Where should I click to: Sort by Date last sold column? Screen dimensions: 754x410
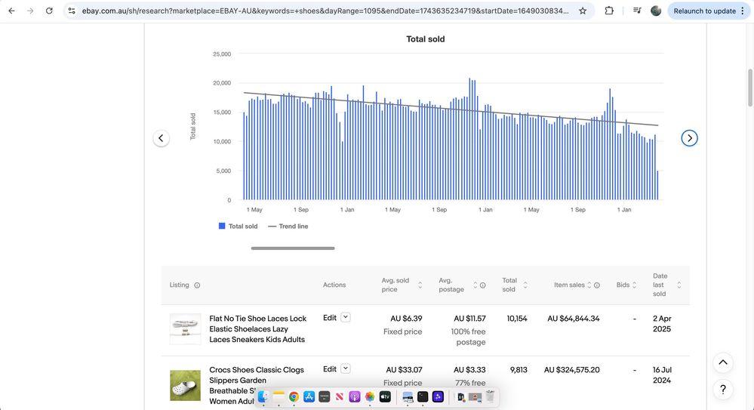[x=679, y=285]
